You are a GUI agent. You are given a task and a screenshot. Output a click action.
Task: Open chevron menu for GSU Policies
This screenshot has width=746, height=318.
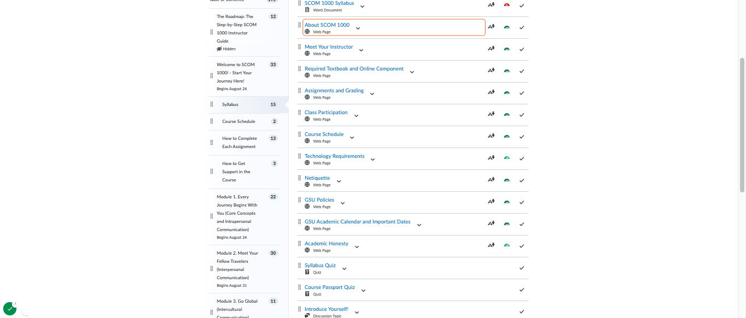point(342,203)
